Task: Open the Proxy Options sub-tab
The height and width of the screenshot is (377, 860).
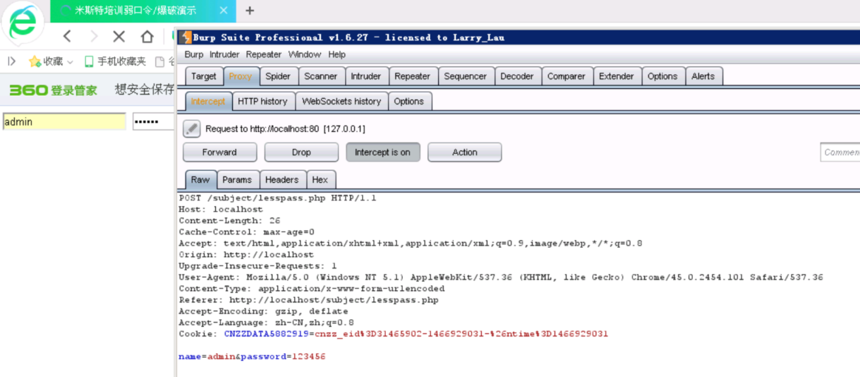Action: tap(409, 101)
